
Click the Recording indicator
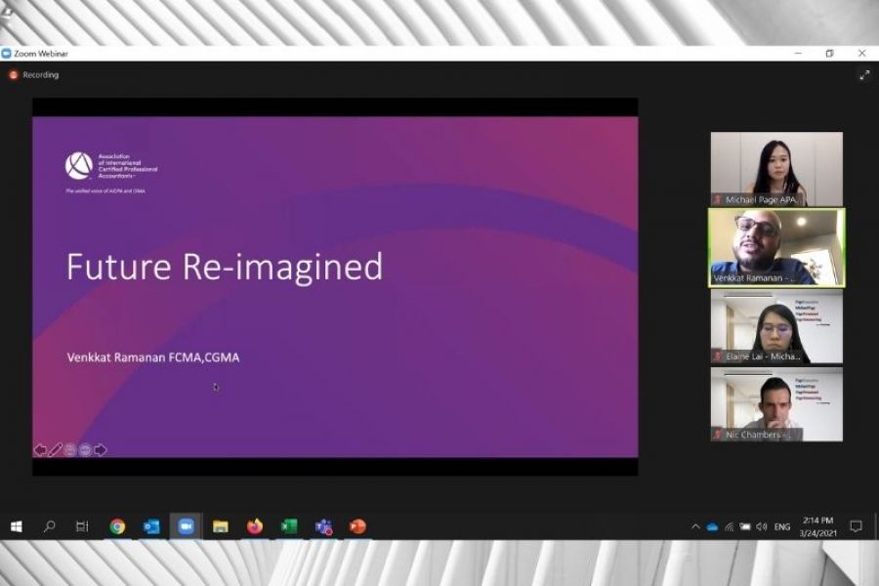pyautogui.click(x=33, y=74)
